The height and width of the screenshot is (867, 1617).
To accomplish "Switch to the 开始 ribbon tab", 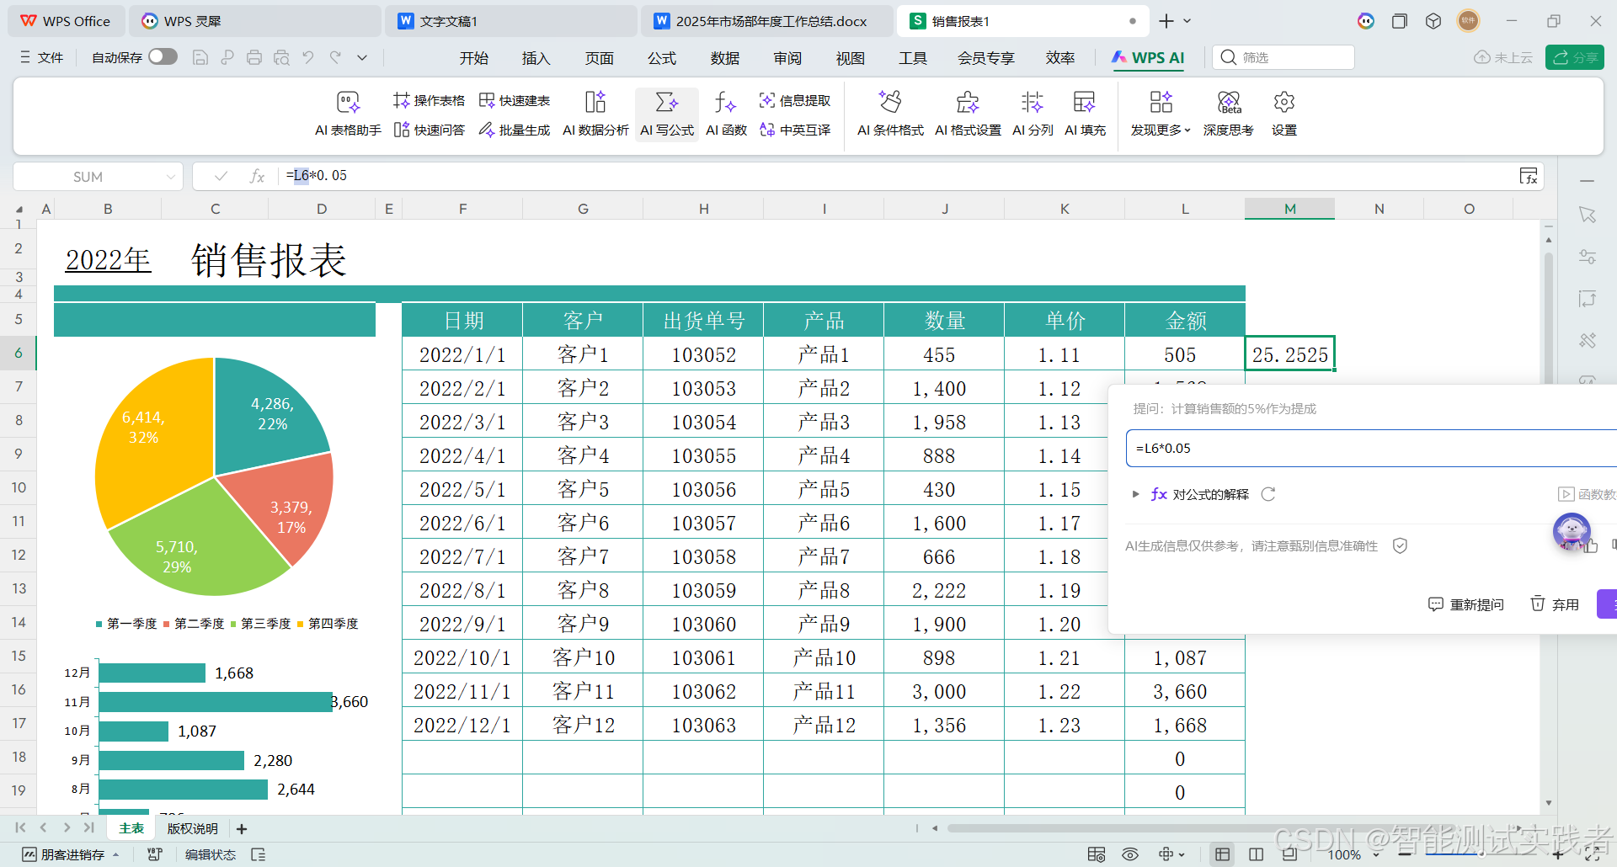I will [473, 58].
